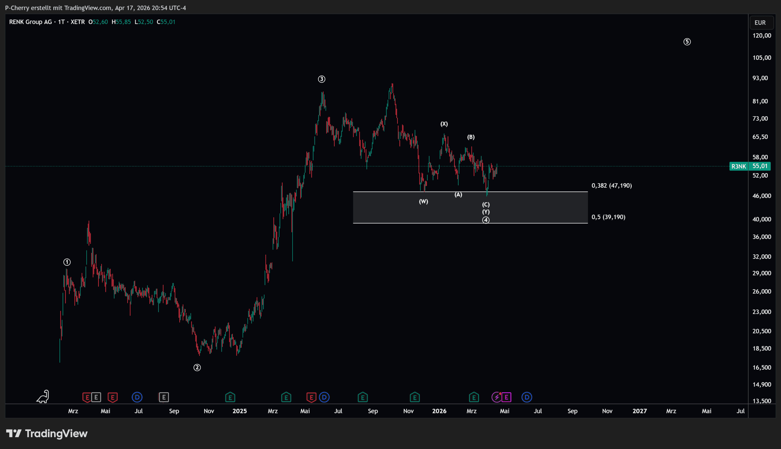Image resolution: width=781 pixels, height=449 pixels.
Task: Click the purple lightning bolt event icon
Action: pyautogui.click(x=496, y=397)
